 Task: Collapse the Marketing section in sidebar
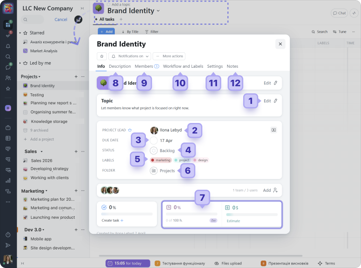click(46, 191)
